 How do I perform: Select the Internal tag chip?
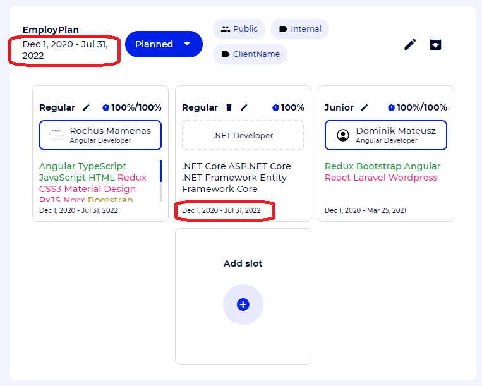(x=299, y=29)
